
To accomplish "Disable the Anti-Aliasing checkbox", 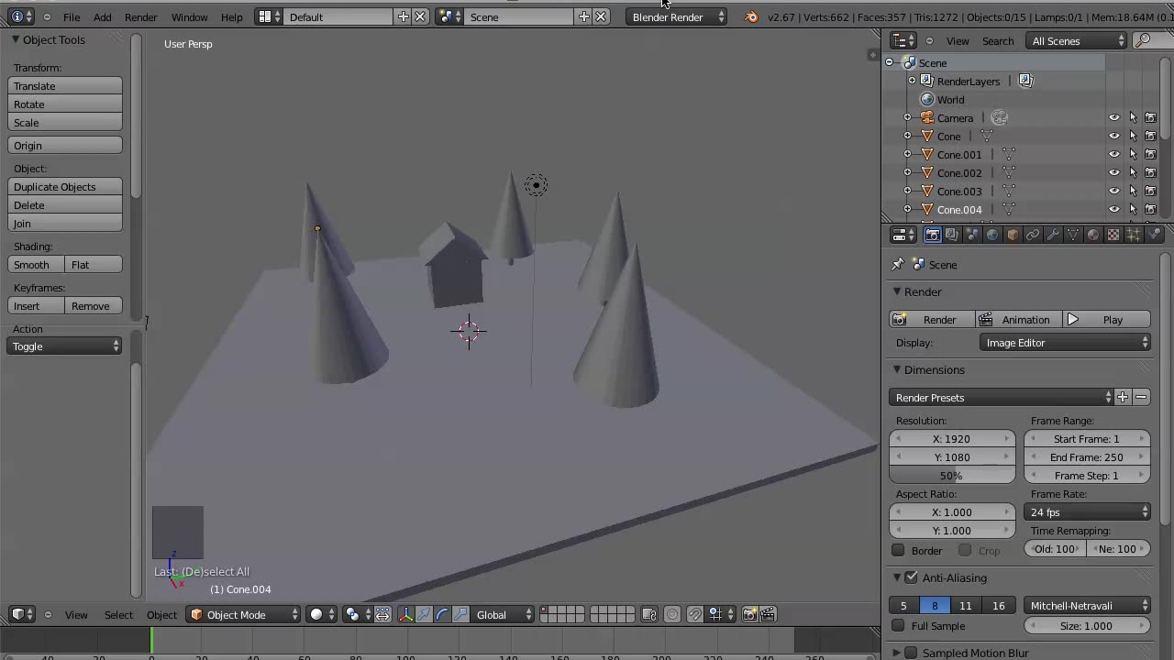I will pos(911,577).
